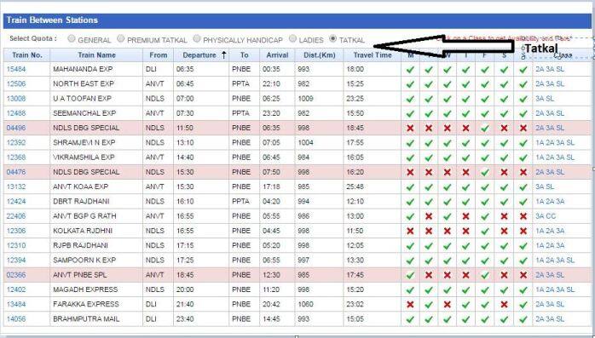
Task: Open train number 14056 Brahmputra Mail
Action: [16, 318]
